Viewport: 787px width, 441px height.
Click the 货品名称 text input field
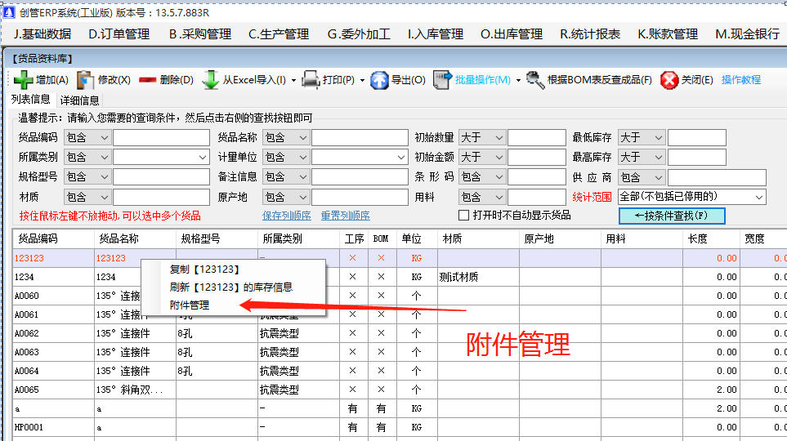click(360, 137)
